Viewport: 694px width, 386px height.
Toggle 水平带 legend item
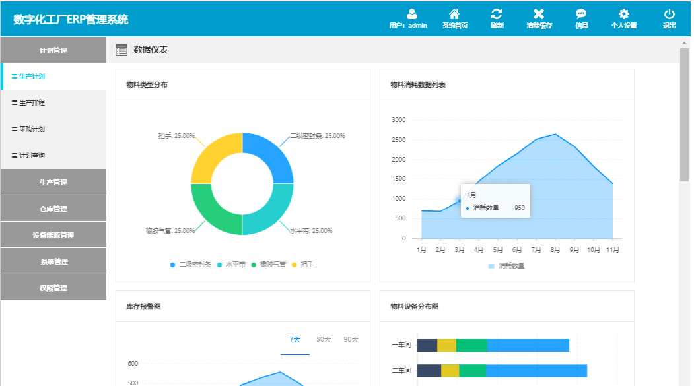pos(230,265)
